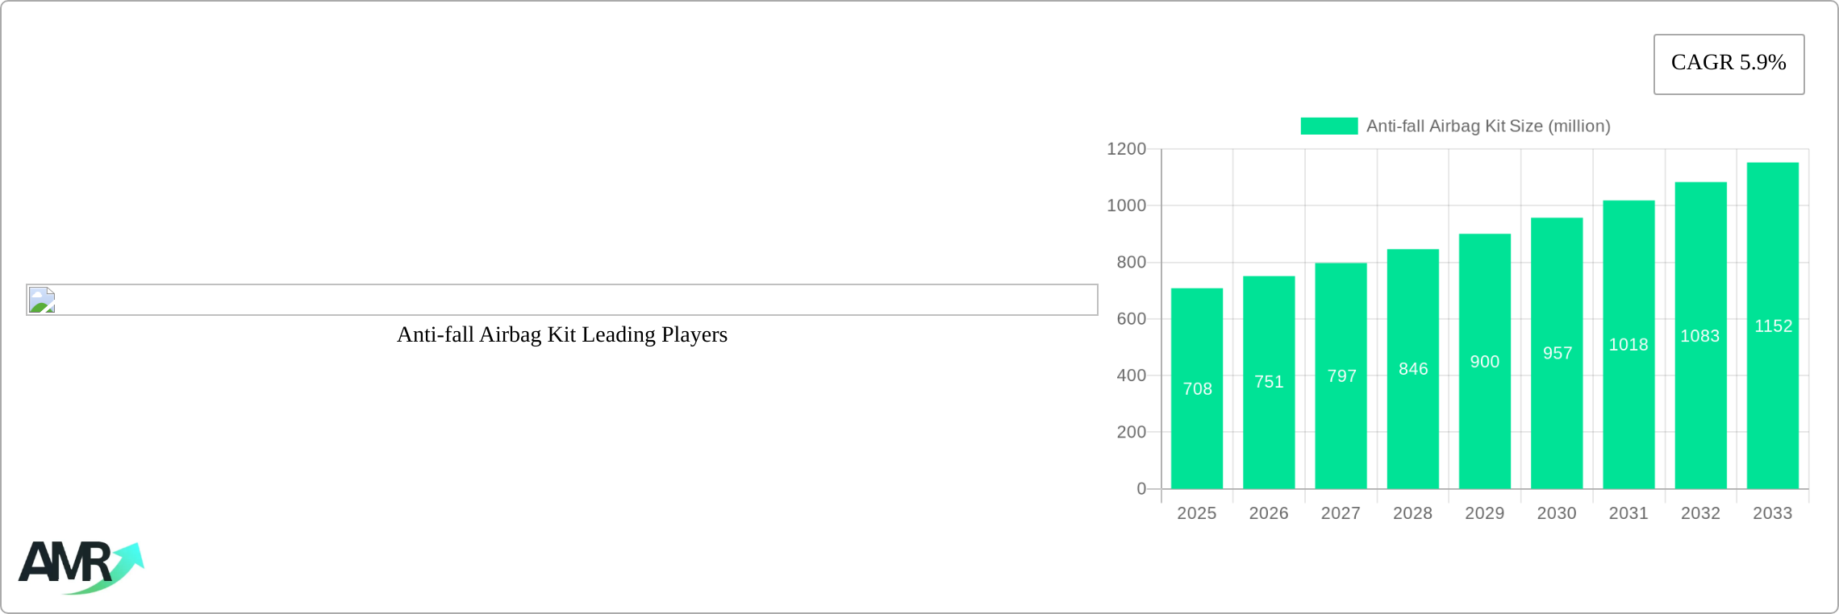Select the 2026 bar showing 751

tap(1269, 383)
